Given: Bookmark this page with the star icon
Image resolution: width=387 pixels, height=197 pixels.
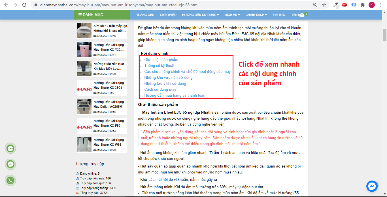Looking at the screenshot, I should click(324, 5).
